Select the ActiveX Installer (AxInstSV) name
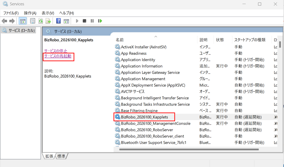Image resolution: width=284 pixels, height=167 pixels. point(144,47)
